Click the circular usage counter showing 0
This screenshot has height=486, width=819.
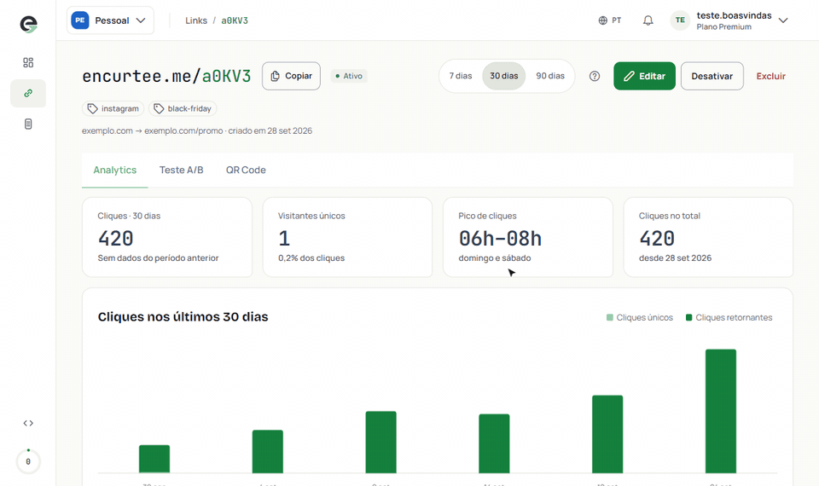(x=28, y=461)
